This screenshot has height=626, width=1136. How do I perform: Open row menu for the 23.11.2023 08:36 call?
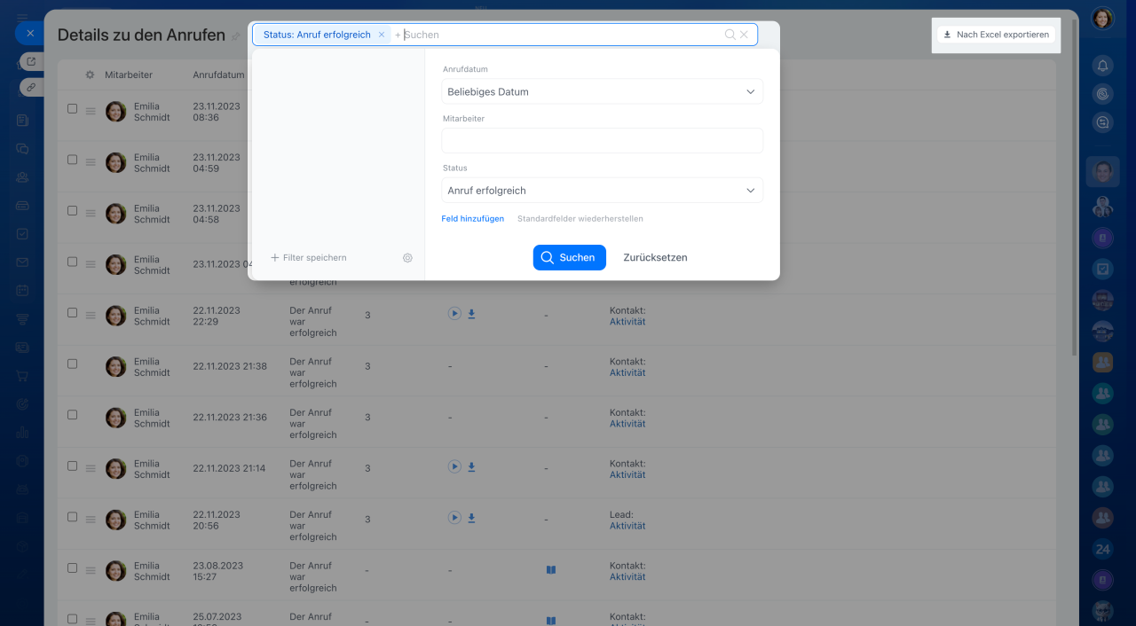tap(90, 111)
